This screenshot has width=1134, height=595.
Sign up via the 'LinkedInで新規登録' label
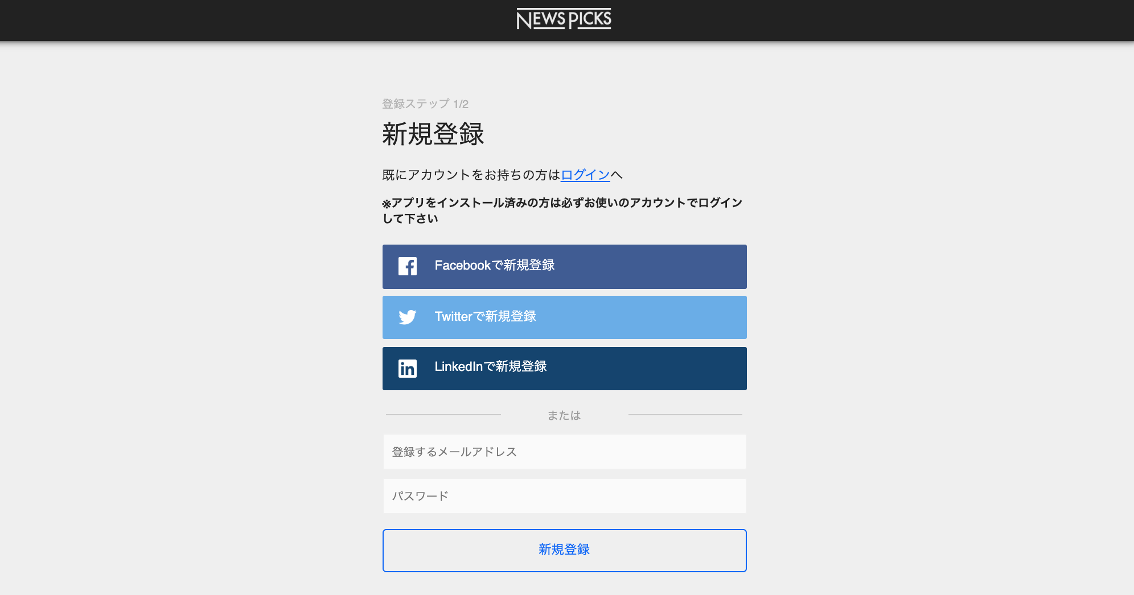coord(490,367)
